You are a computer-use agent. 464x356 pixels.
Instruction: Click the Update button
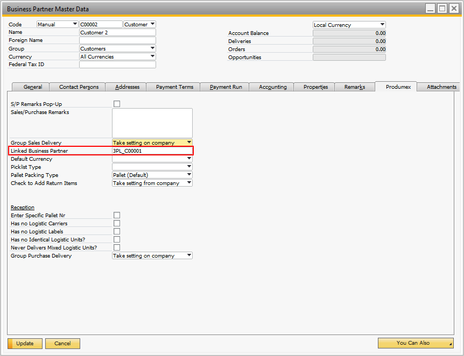coord(25,343)
